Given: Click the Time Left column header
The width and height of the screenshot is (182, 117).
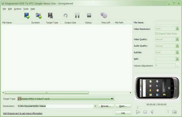Looking at the screenshot, I should click(x=106, y=23).
